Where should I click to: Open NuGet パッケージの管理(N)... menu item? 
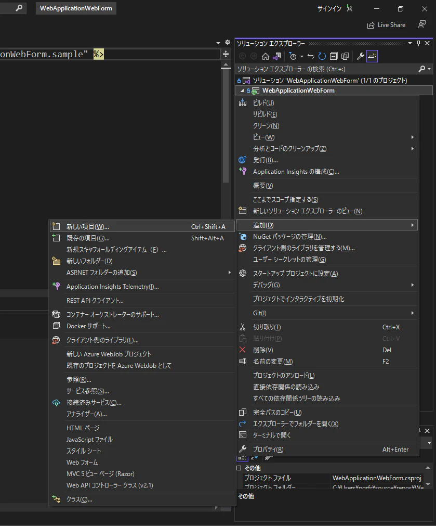point(327,237)
